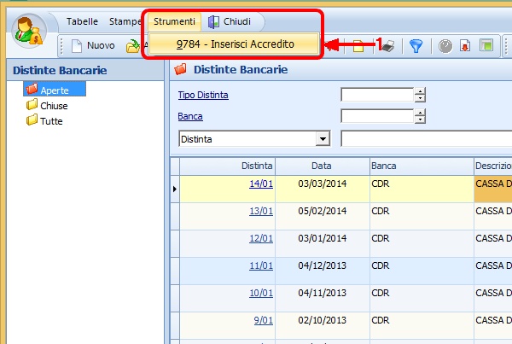512x344 pixels.
Task: Click the Tipo Distinta input field
Action: (376, 95)
